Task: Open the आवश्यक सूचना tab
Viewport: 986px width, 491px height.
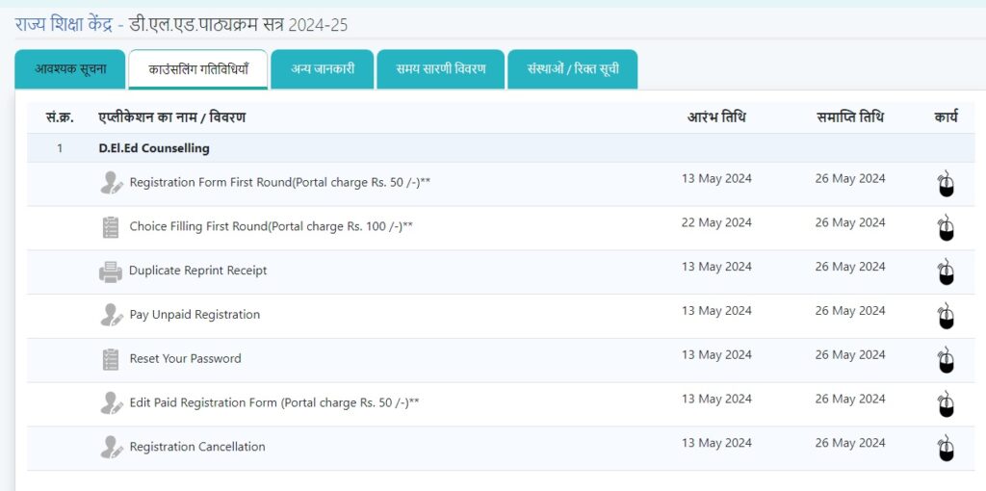Action: [x=70, y=69]
